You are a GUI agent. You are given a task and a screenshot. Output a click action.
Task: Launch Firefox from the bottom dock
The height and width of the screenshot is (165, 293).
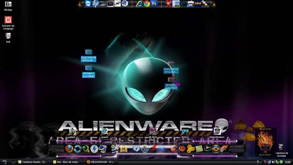pos(69,149)
